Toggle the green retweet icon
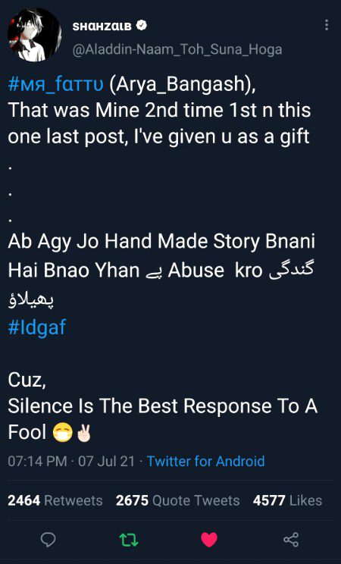Screen dimensions: 341x564 [129, 540]
